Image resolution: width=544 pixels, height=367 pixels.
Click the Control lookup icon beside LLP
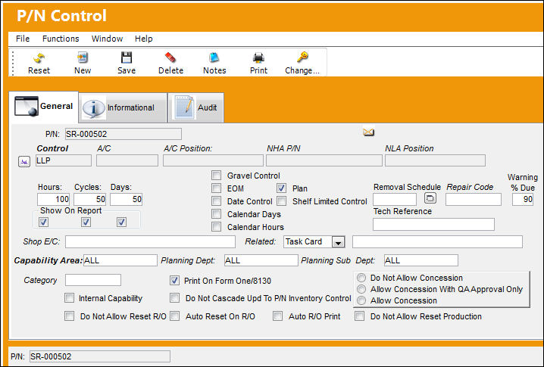[24, 161]
